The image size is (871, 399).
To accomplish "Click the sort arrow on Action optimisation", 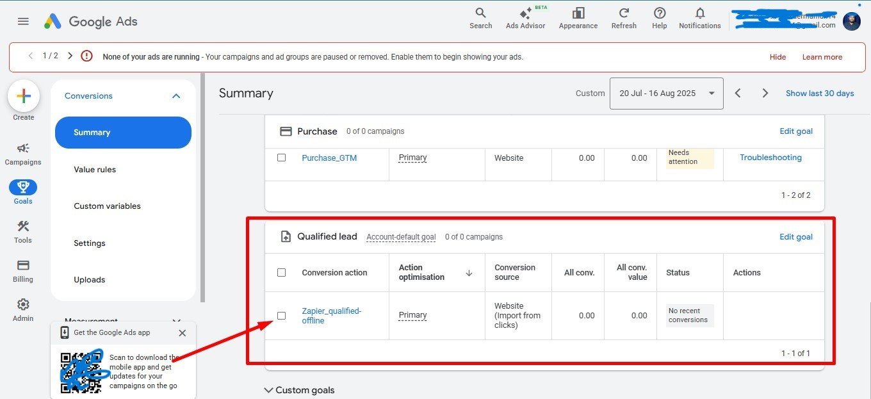I will click(469, 273).
